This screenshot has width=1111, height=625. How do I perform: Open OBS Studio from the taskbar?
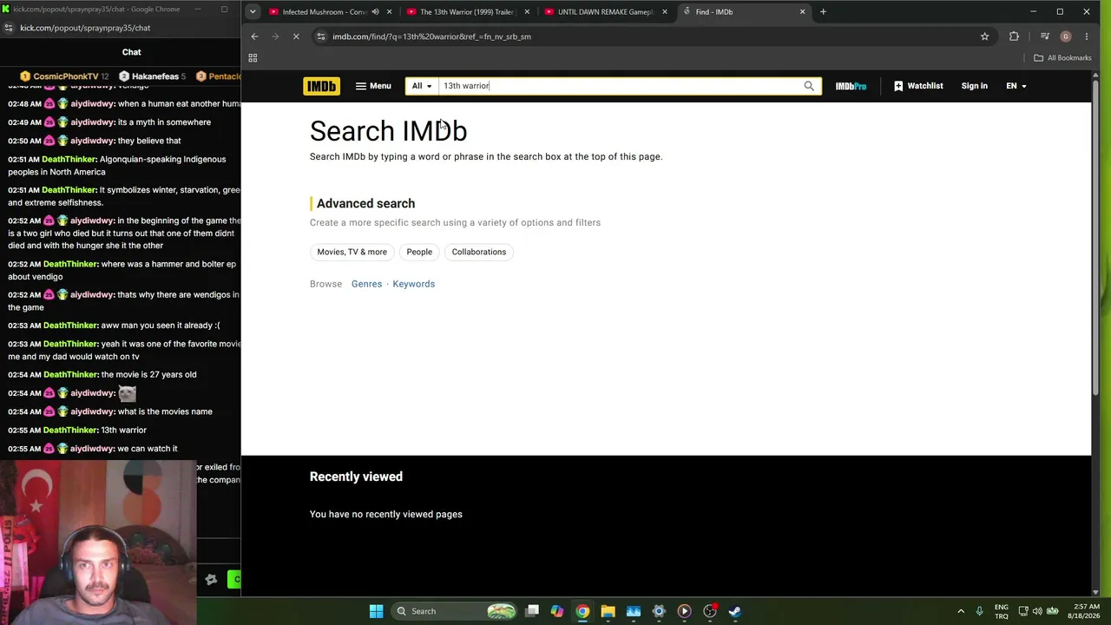pos(709,611)
